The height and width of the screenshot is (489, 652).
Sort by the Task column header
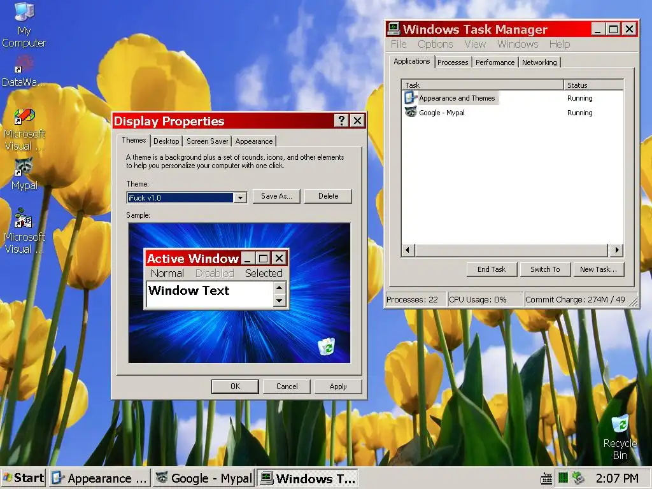[x=483, y=85]
